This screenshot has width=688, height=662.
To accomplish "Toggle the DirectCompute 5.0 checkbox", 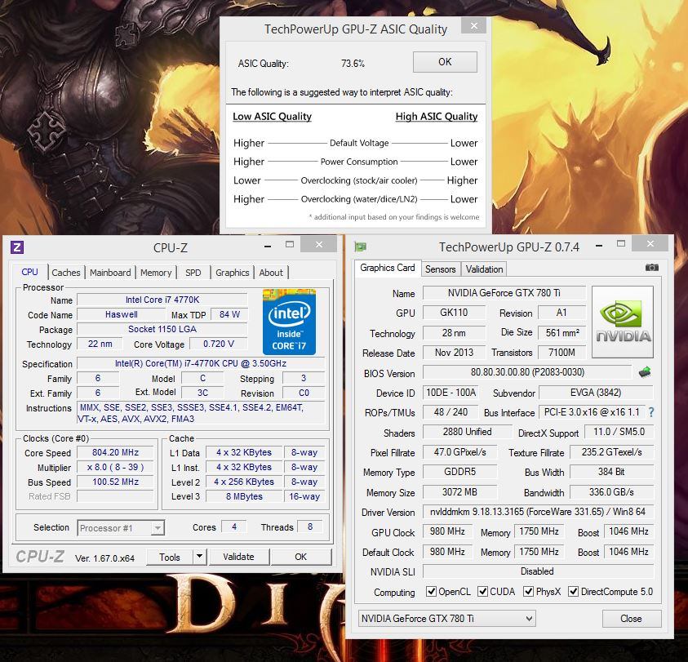I will [x=573, y=591].
